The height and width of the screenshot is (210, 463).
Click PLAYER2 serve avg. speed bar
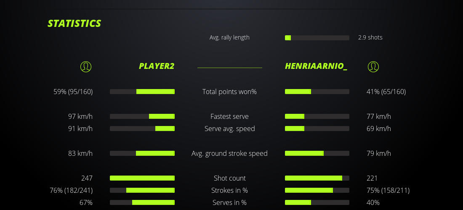pos(142,129)
